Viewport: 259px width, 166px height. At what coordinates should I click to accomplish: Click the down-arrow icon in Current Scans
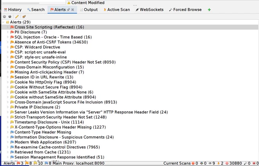(201, 163)
